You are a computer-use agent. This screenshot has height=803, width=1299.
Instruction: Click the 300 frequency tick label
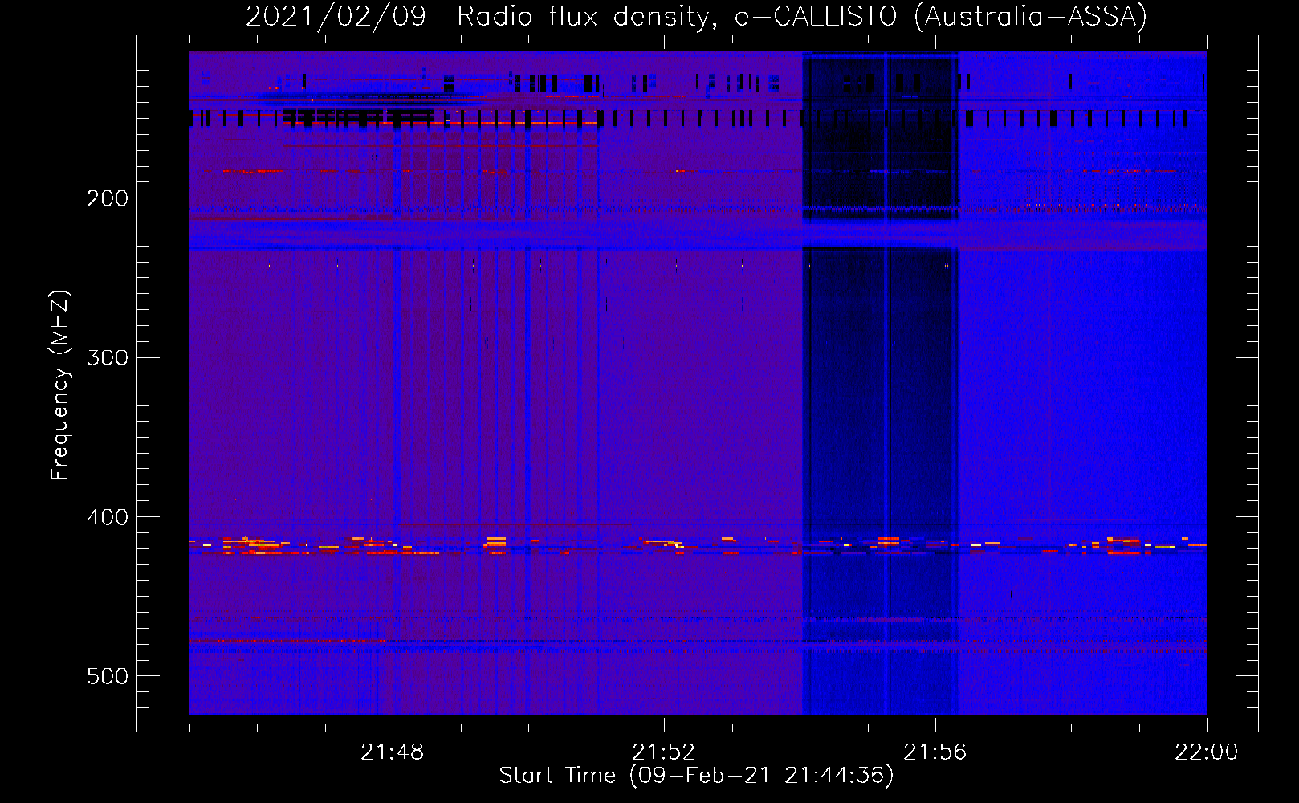(108, 357)
